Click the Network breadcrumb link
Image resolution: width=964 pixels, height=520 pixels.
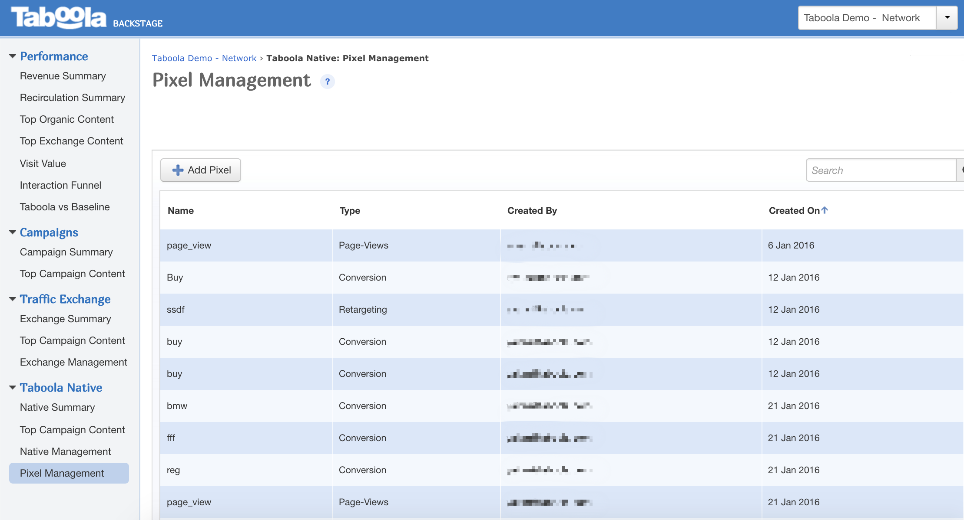click(239, 58)
